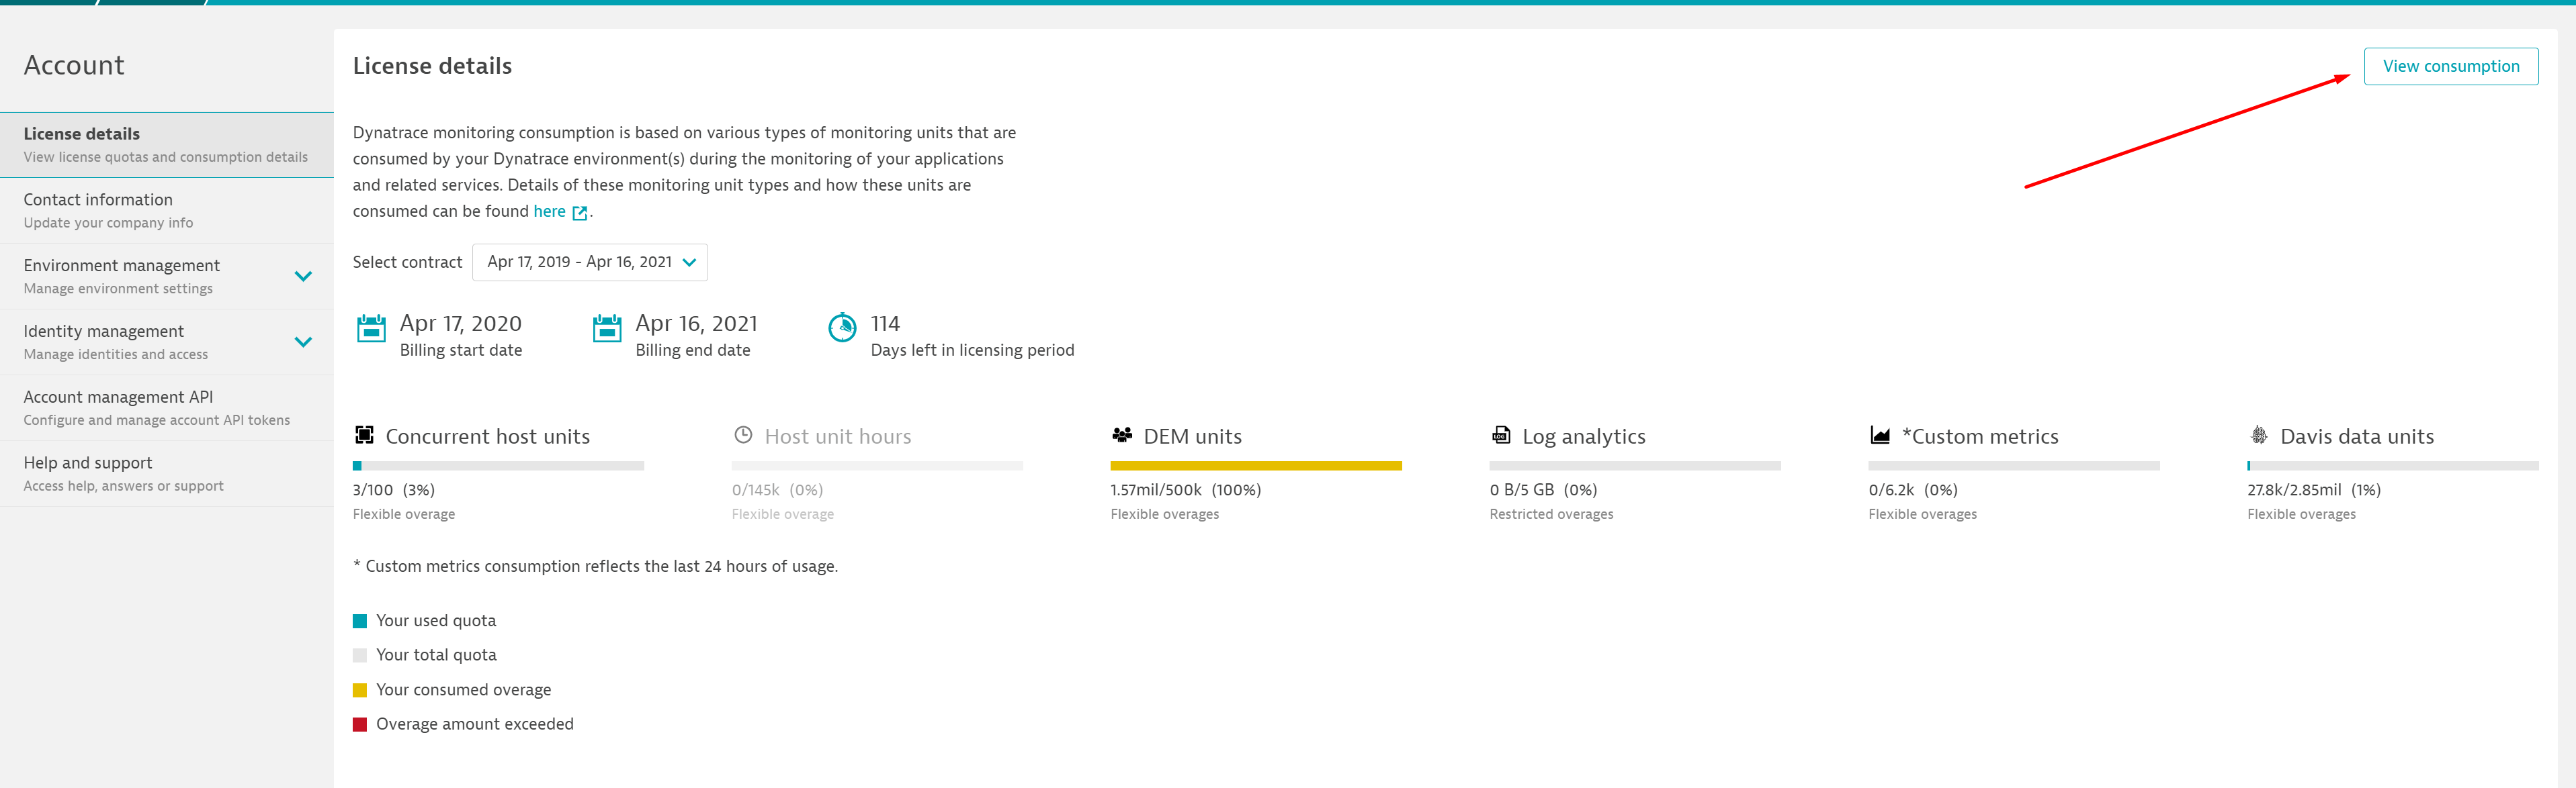Click the Host unit hours progress bar
2576x788 pixels.
[x=877, y=465]
